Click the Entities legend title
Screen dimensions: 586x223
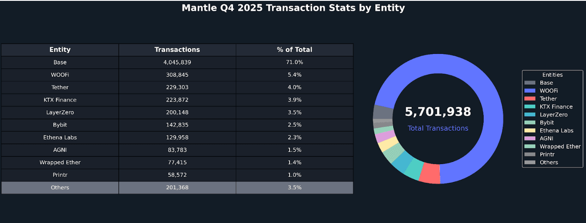(552, 75)
